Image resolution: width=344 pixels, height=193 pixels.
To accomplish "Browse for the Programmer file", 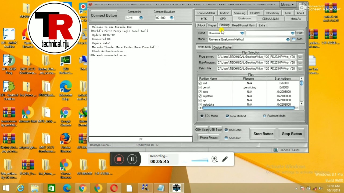I will (300, 57).
